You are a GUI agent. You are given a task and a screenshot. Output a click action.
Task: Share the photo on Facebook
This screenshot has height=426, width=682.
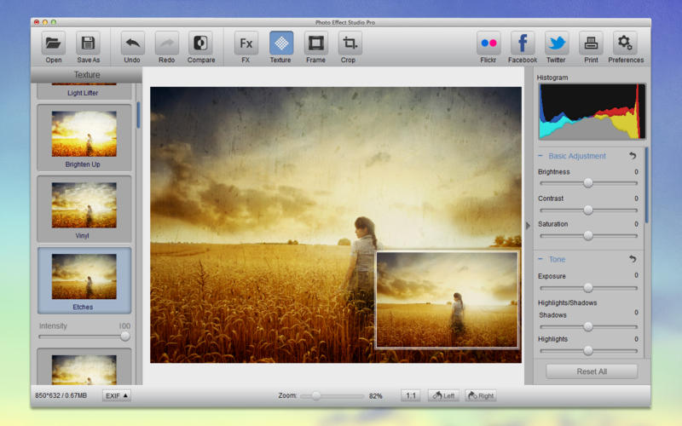(x=523, y=43)
